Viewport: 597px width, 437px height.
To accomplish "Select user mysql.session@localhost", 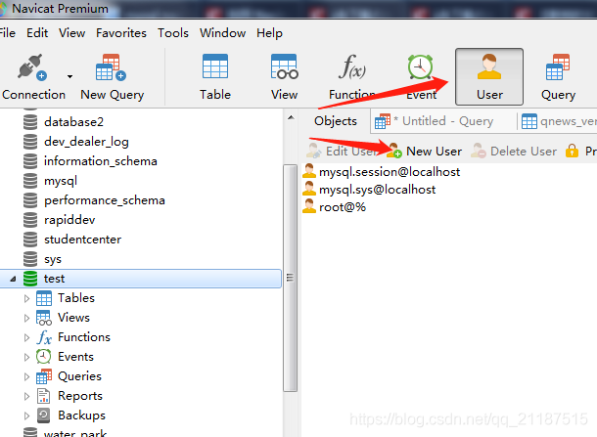I will click(x=381, y=172).
